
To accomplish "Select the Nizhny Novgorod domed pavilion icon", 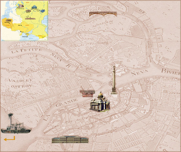I will (34, 7).
